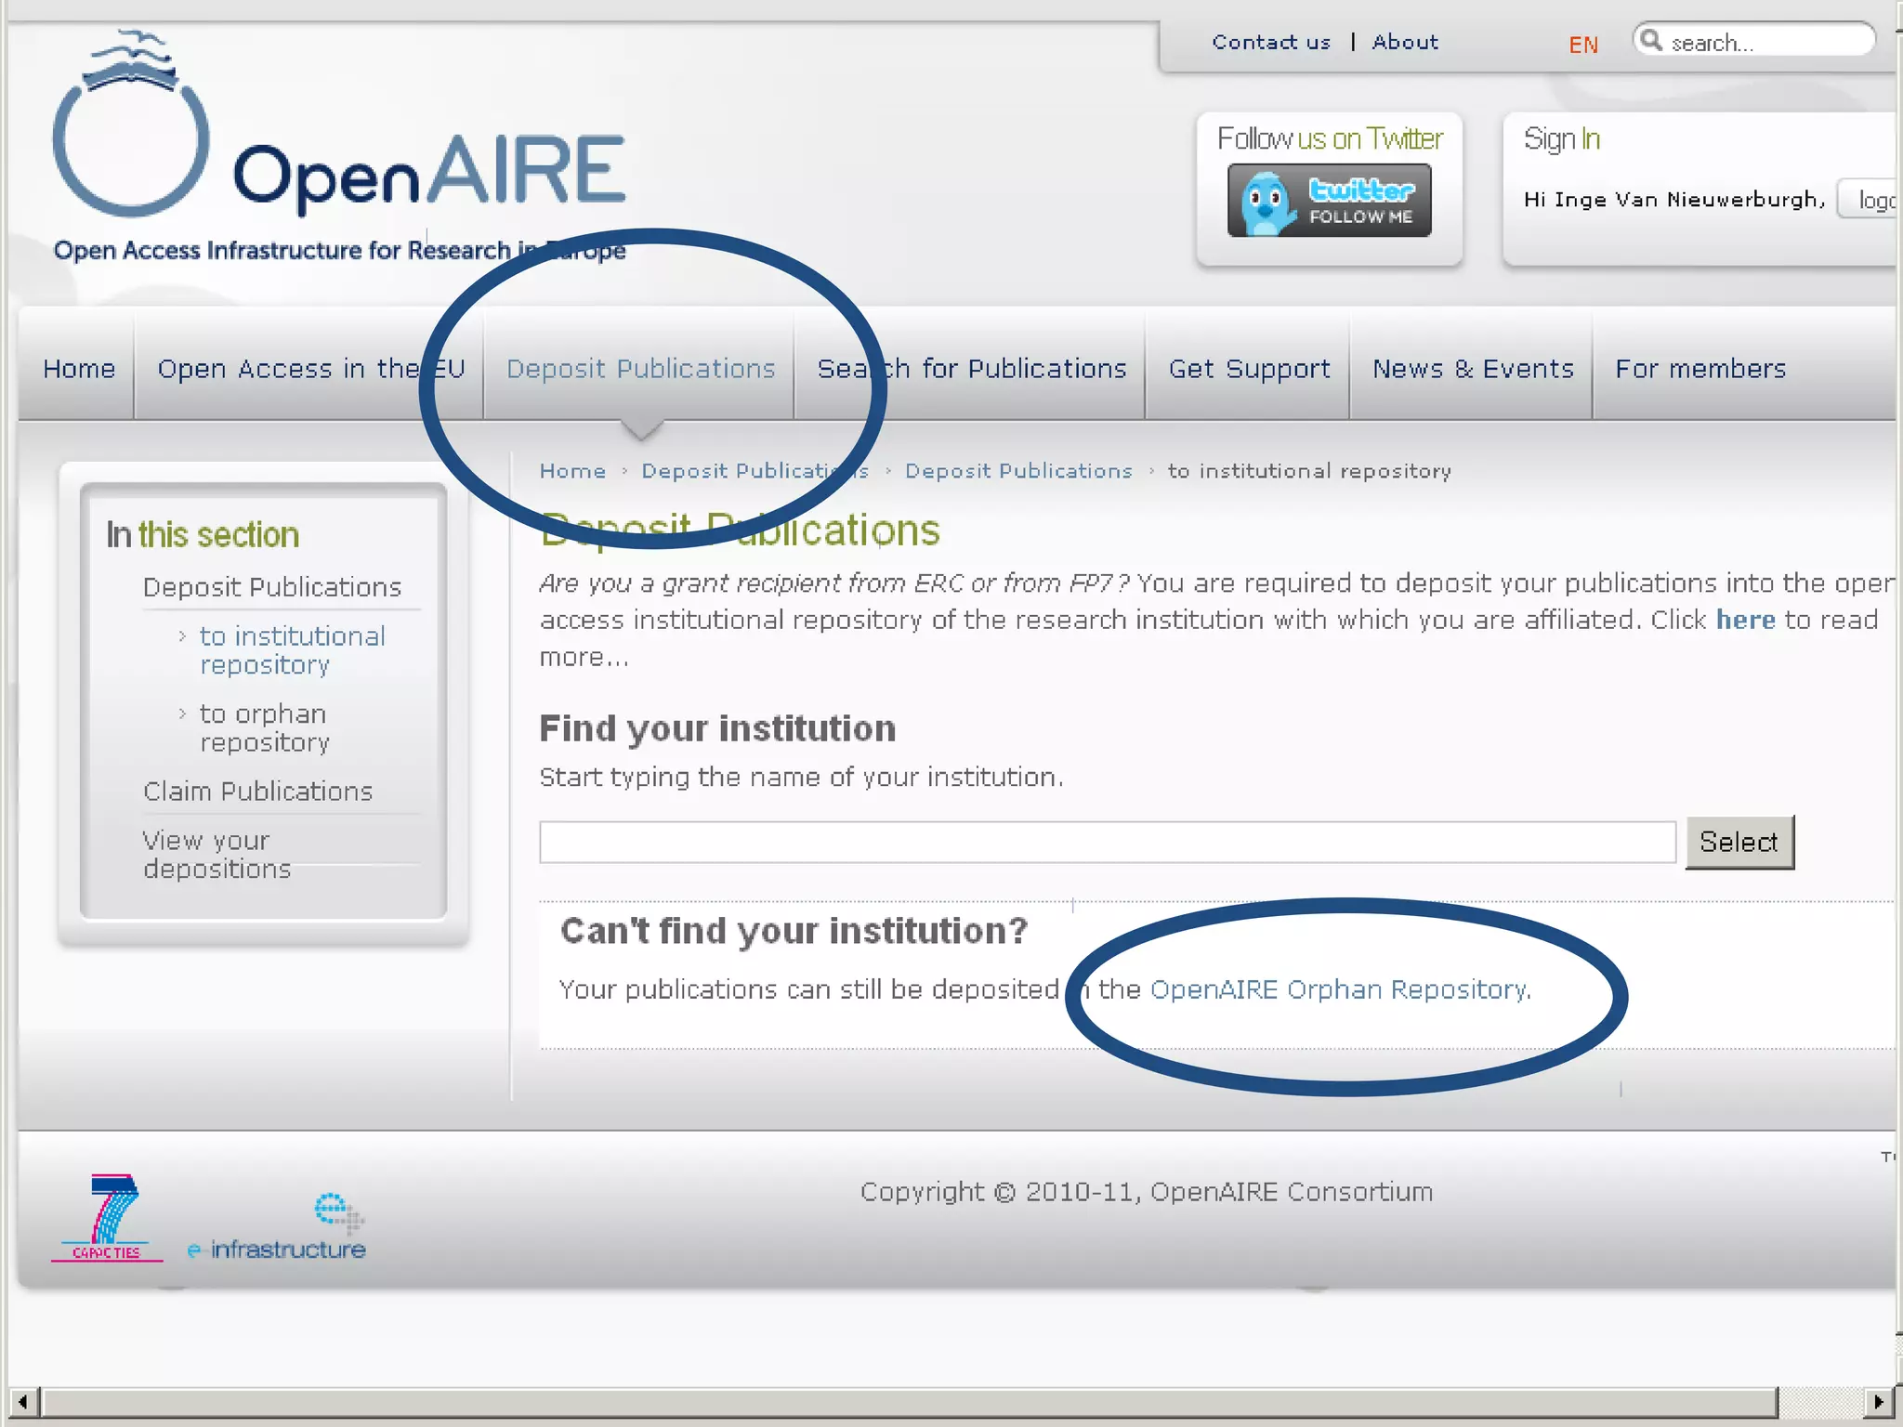Click the copyright OpenAIRE Consortium text
The width and height of the screenshot is (1903, 1427).
tap(1147, 1192)
